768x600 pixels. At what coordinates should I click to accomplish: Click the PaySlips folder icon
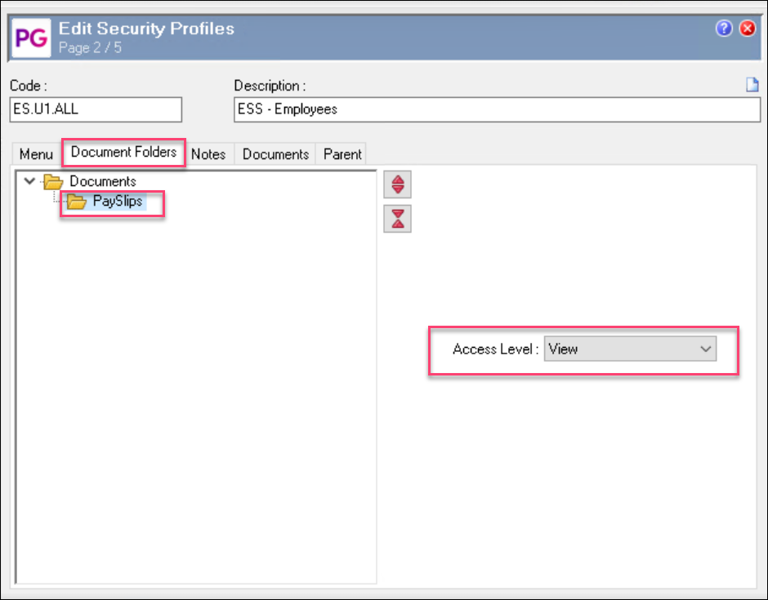(77, 201)
